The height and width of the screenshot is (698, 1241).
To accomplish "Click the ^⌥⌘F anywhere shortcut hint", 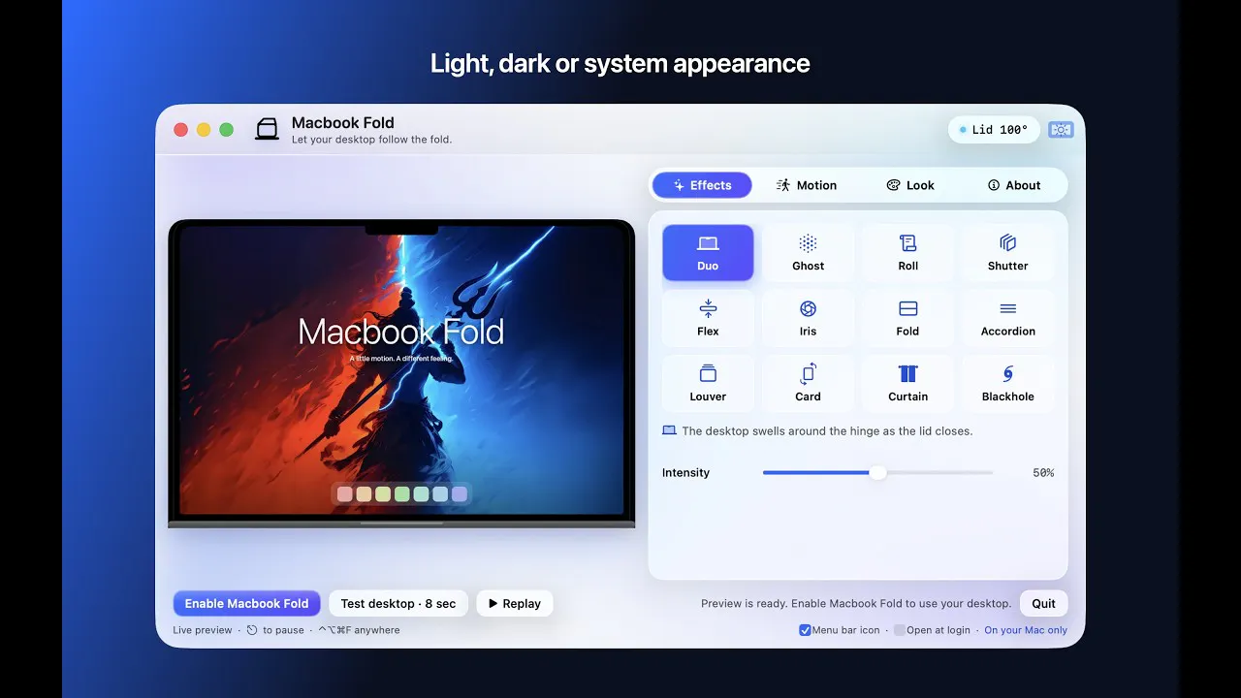I will 359,630.
